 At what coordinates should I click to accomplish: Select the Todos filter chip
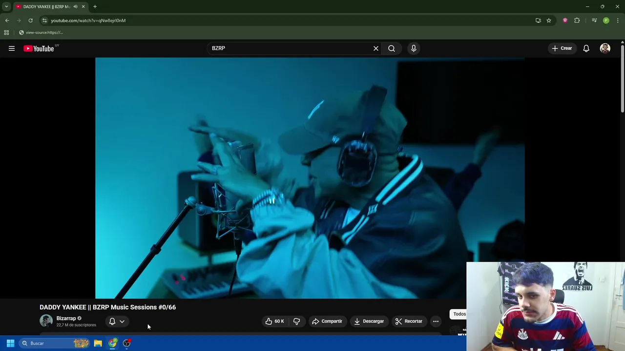click(x=459, y=314)
